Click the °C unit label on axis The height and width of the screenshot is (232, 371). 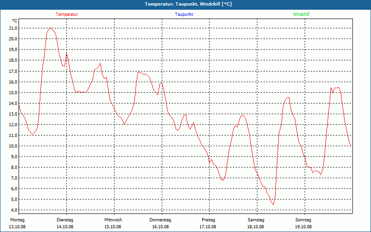(15, 21)
